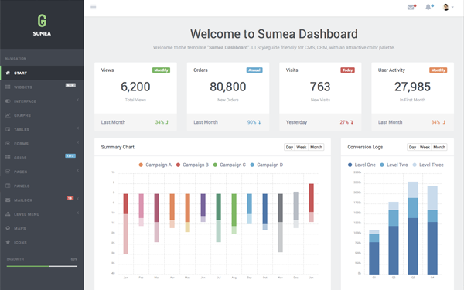Open the Graphs menu item
464x290 pixels.
pos(42,115)
